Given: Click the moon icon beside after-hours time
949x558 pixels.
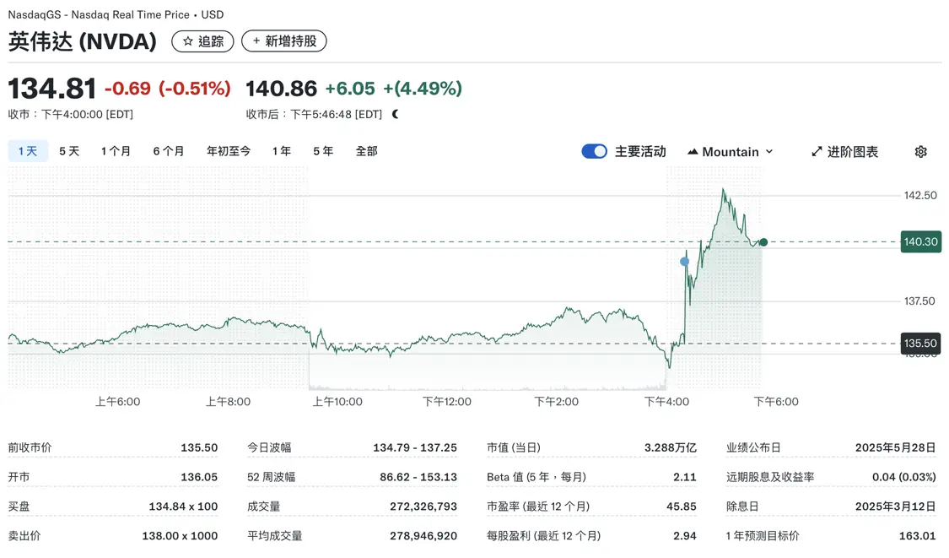Looking at the screenshot, I should pyautogui.click(x=396, y=114).
